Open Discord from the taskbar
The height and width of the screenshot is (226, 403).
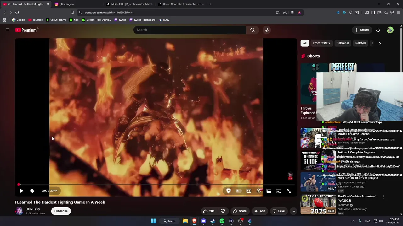tap(203, 221)
